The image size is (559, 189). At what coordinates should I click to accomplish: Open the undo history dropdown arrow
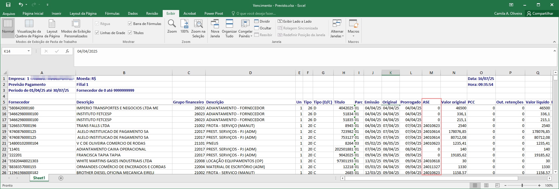(26, 5)
